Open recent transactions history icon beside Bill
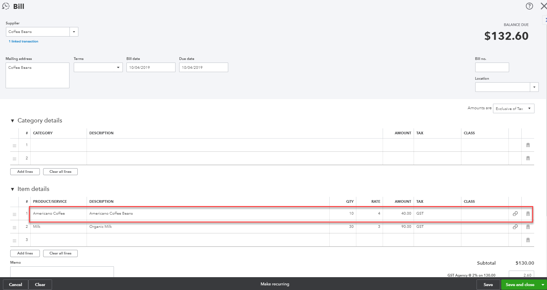The image size is (547, 290). point(6,6)
